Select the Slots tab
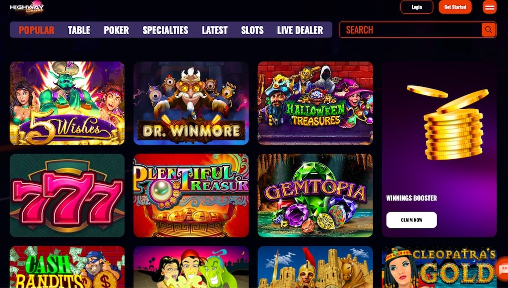The height and width of the screenshot is (288, 508). (252, 30)
